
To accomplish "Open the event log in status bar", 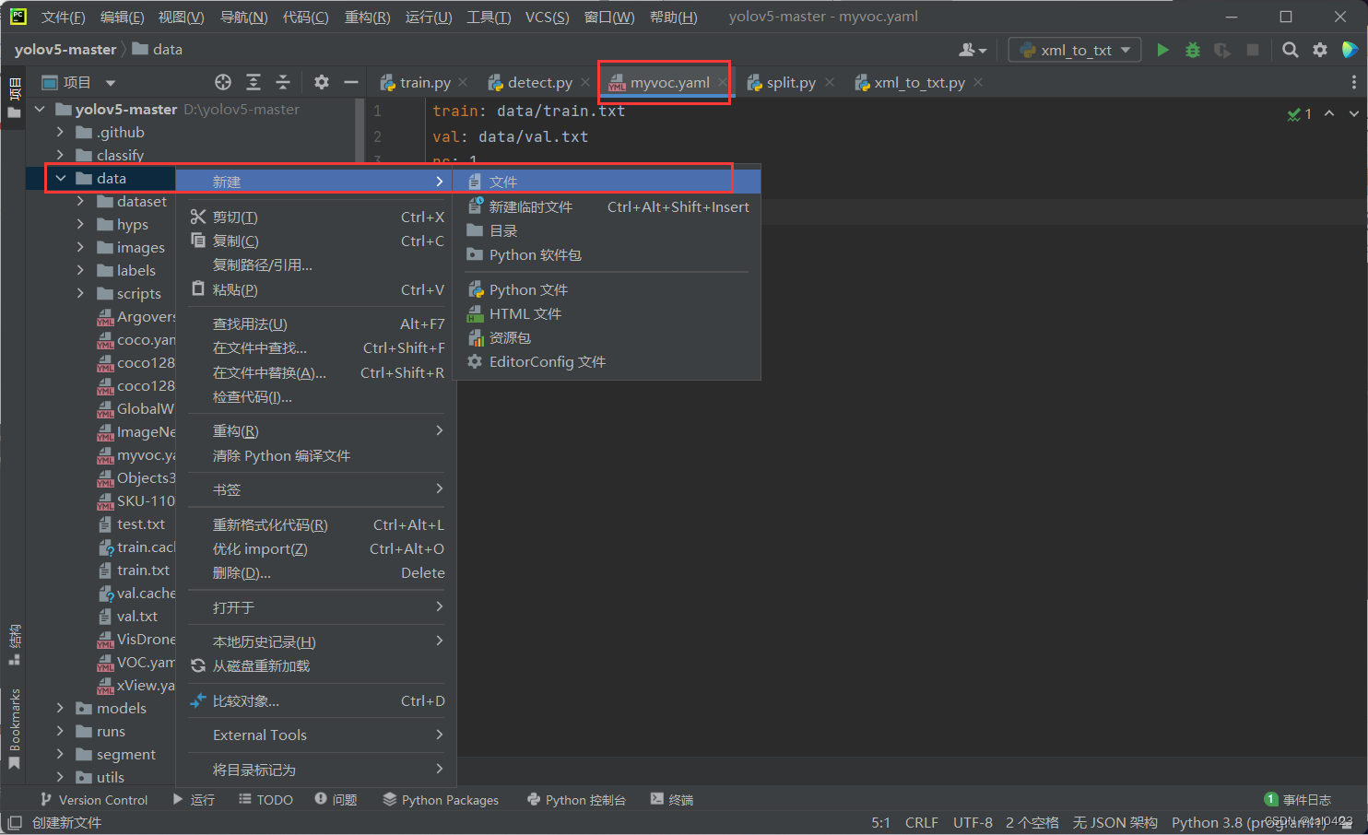I will point(1298,800).
